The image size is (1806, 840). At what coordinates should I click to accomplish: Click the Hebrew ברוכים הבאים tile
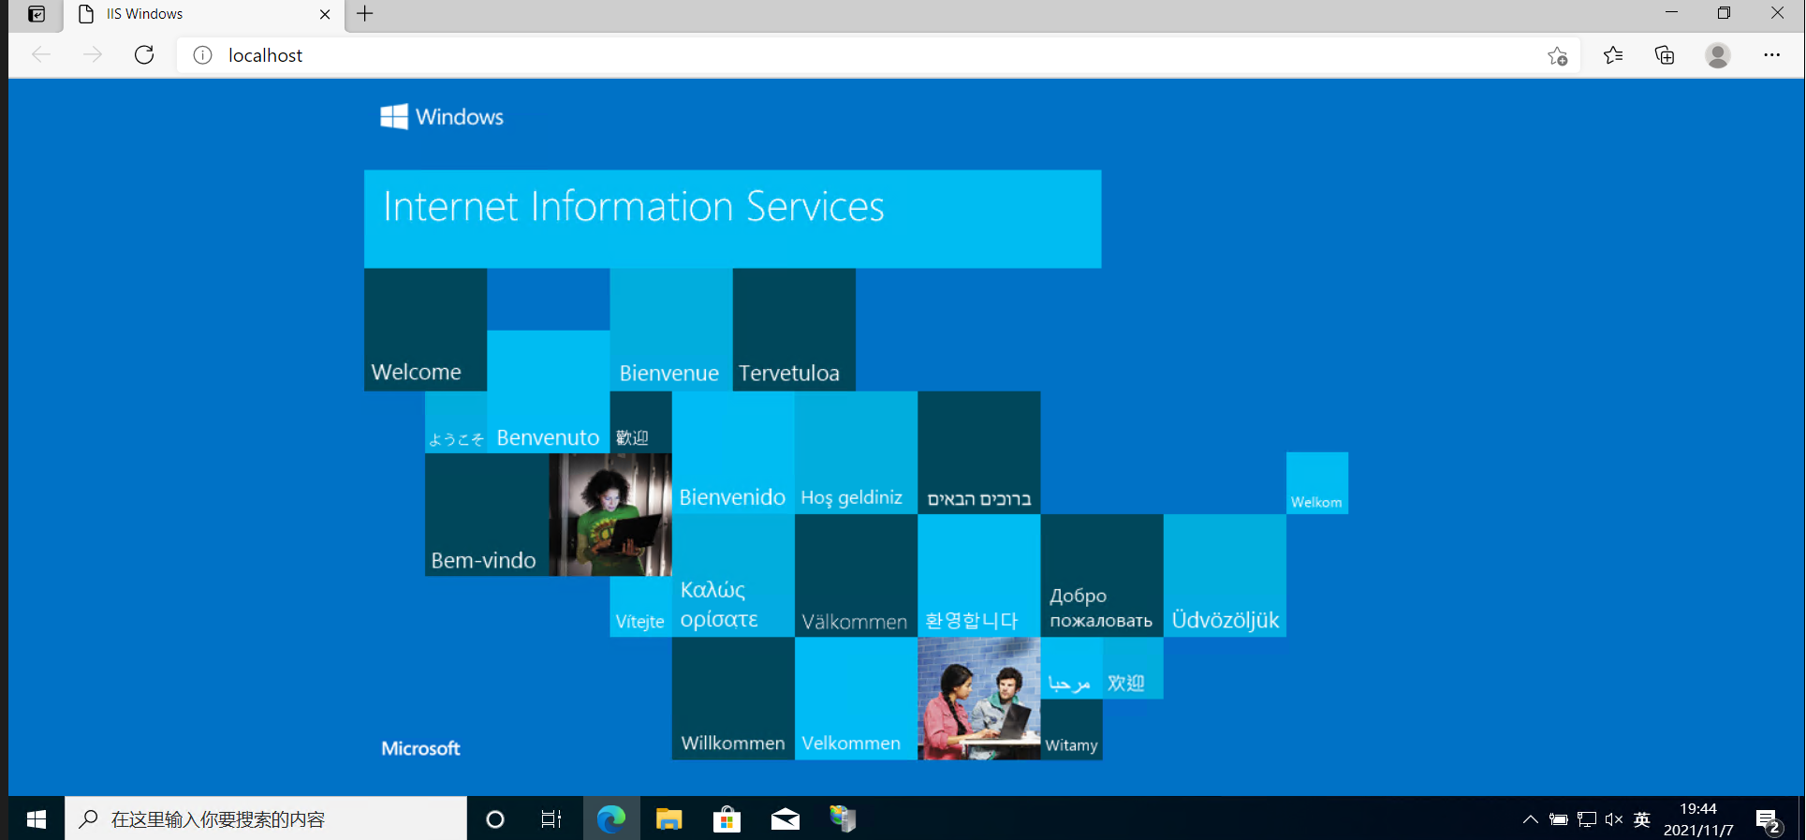979,452
